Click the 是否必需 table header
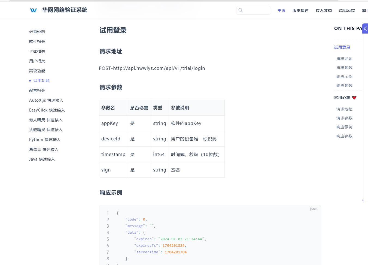Screen dimensions: 368x265 click(x=139, y=108)
